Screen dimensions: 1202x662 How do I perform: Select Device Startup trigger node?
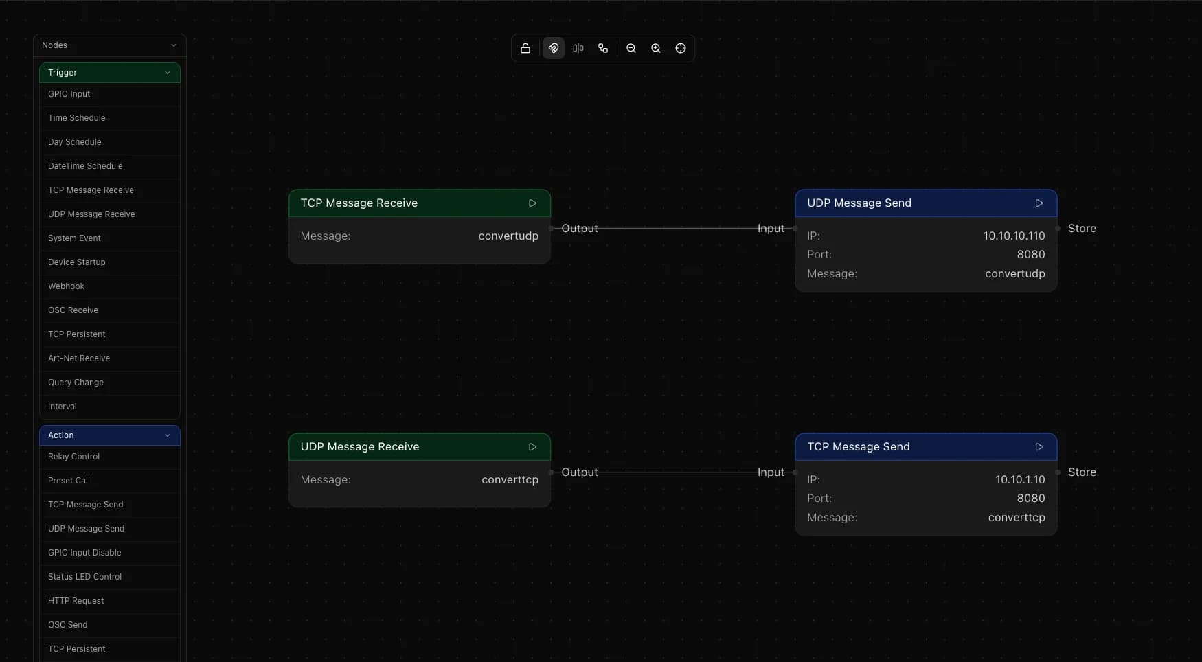tap(110, 262)
